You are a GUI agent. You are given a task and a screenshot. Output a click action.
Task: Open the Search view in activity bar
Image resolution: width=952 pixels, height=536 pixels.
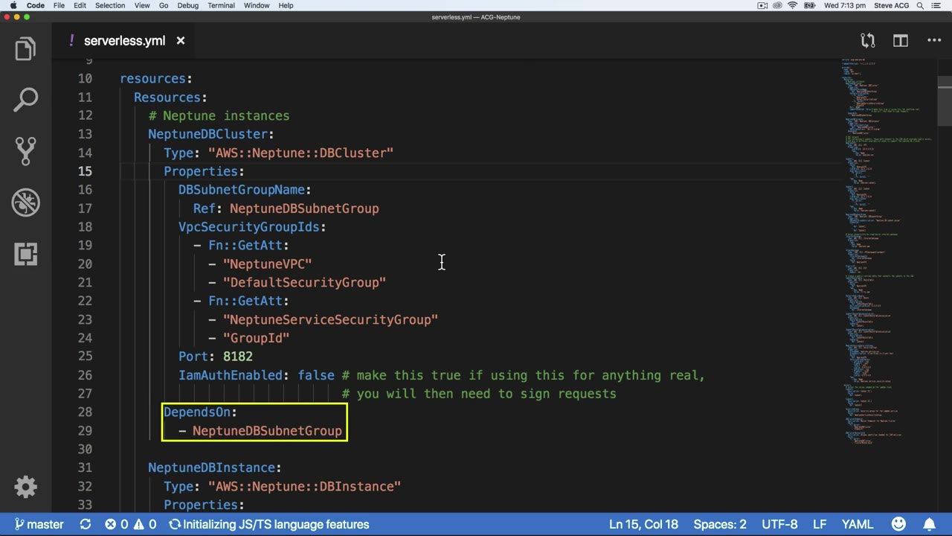point(25,100)
